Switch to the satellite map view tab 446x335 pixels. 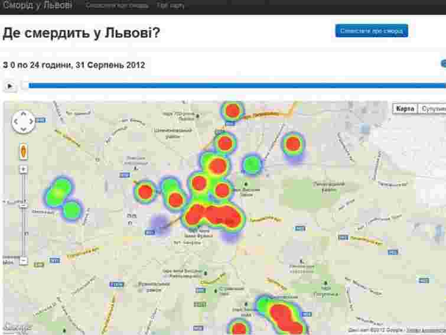(x=432, y=109)
